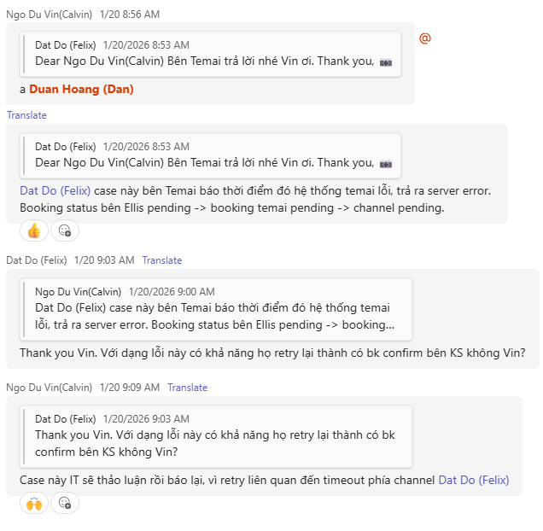Click Dat Do (Felix) mention after 'phía channel'

(473, 481)
